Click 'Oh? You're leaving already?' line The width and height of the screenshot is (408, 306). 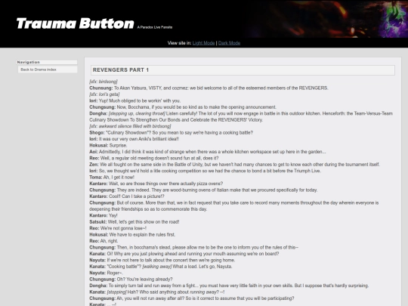click(131, 280)
